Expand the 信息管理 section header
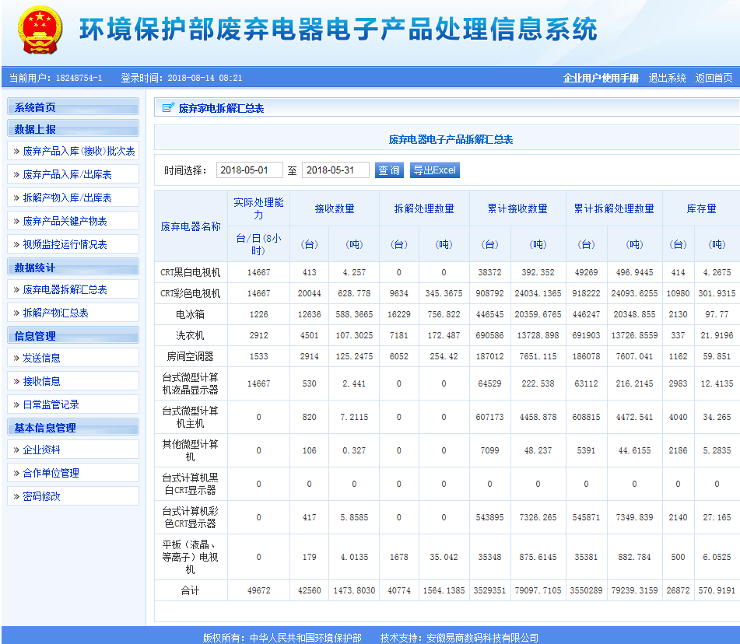The width and height of the screenshot is (740, 644). tap(36, 336)
